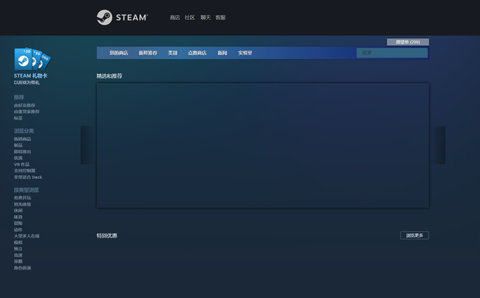Select 新闻 tab in store bar
The height and width of the screenshot is (298, 480).
pyautogui.click(x=222, y=53)
